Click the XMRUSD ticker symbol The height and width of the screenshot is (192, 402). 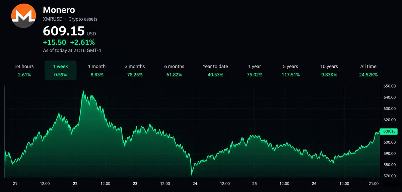click(53, 19)
